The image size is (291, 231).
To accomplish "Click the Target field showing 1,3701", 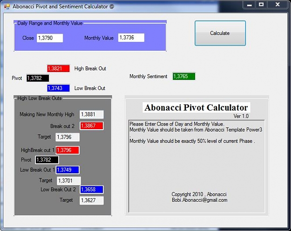I will coord(68,181).
